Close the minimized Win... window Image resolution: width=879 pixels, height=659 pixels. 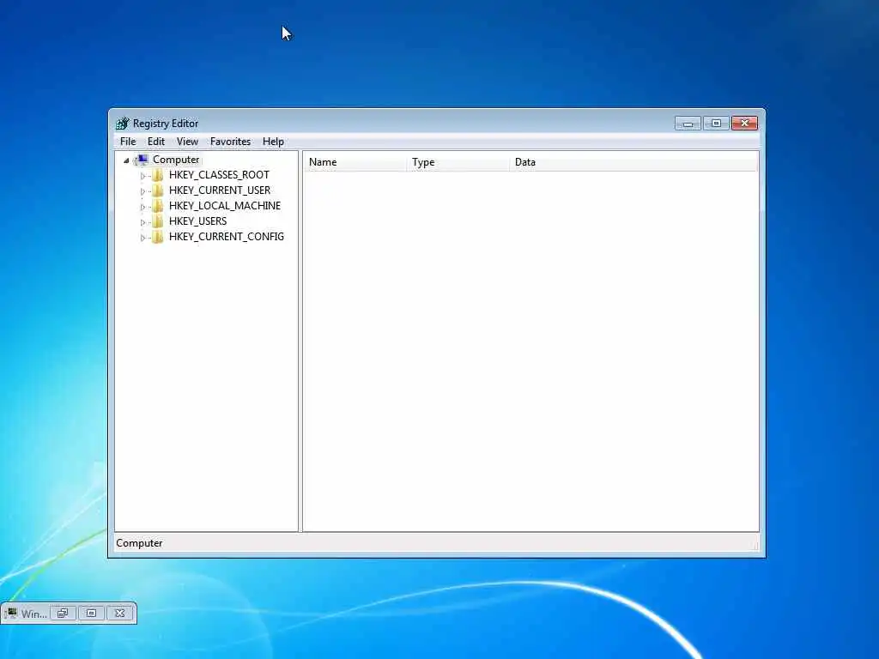pos(120,614)
